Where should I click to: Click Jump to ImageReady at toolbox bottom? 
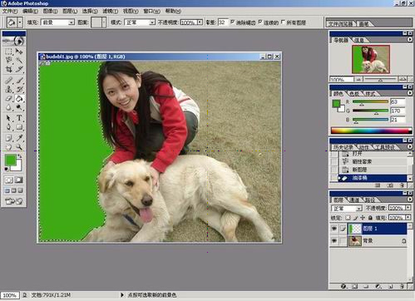click(x=14, y=201)
